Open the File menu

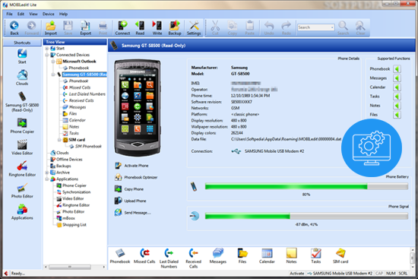click(9, 14)
